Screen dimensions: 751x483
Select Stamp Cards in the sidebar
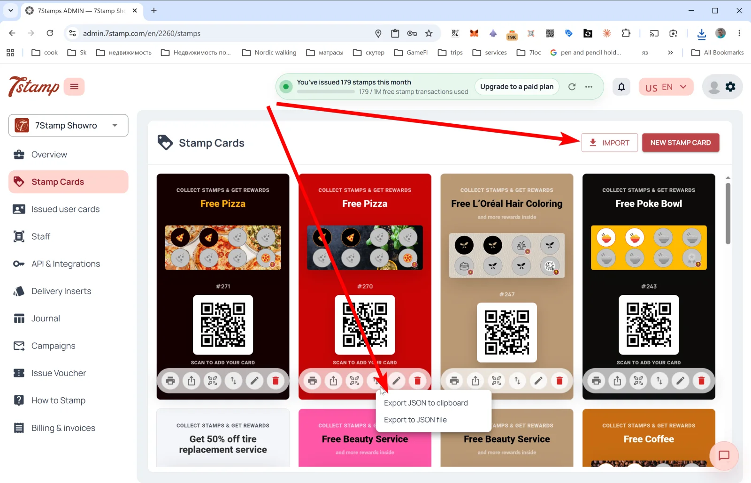pyautogui.click(x=69, y=182)
